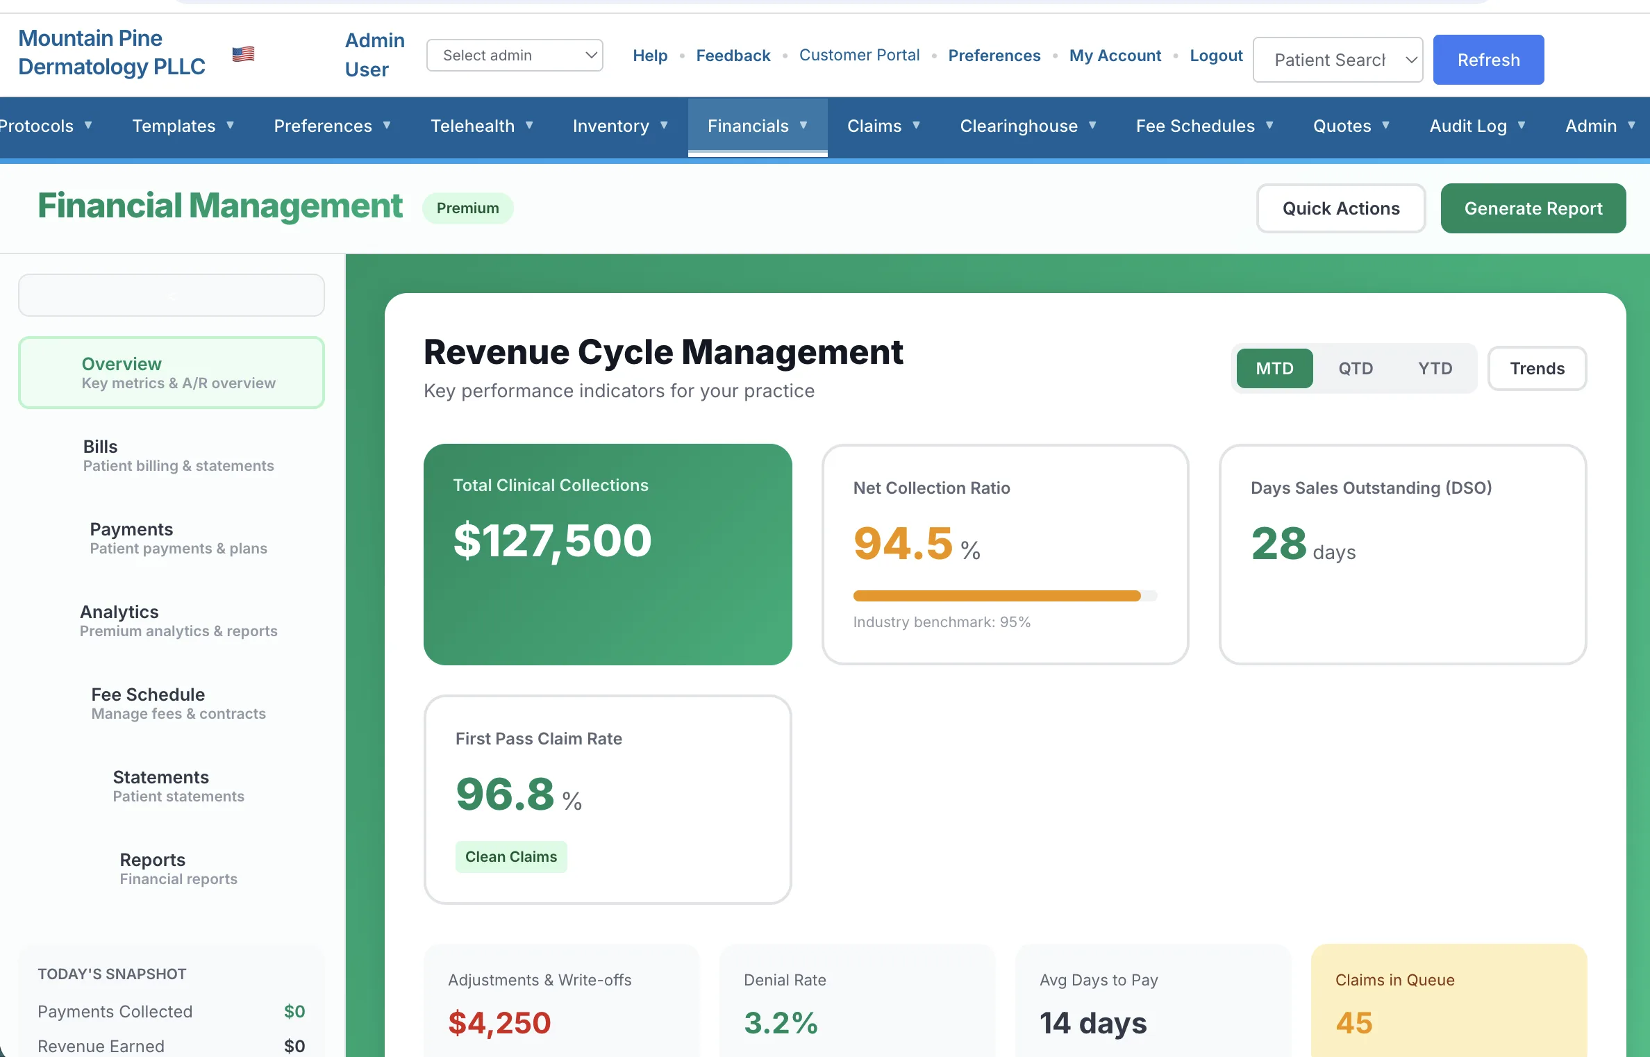Click the Net Collection Ratio progress bar
The image size is (1650, 1057).
coord(1005,596)
